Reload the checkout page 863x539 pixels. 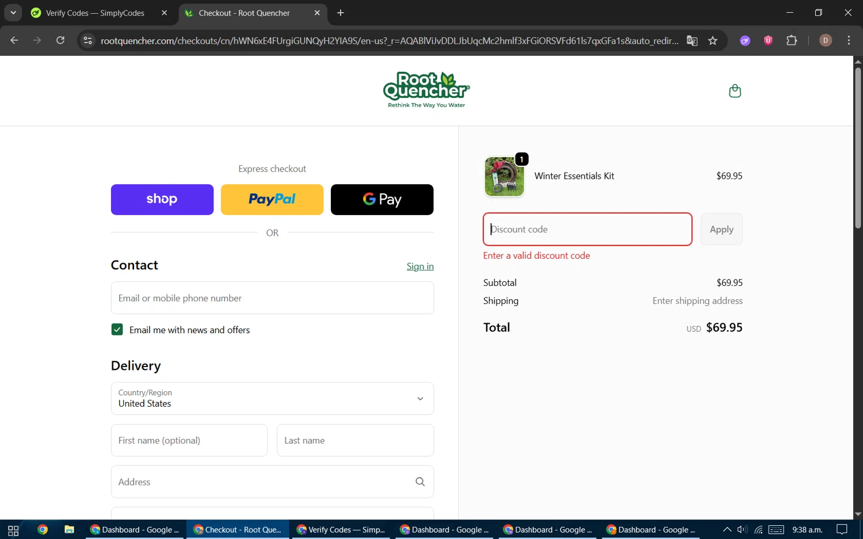(x=60, y=40)
